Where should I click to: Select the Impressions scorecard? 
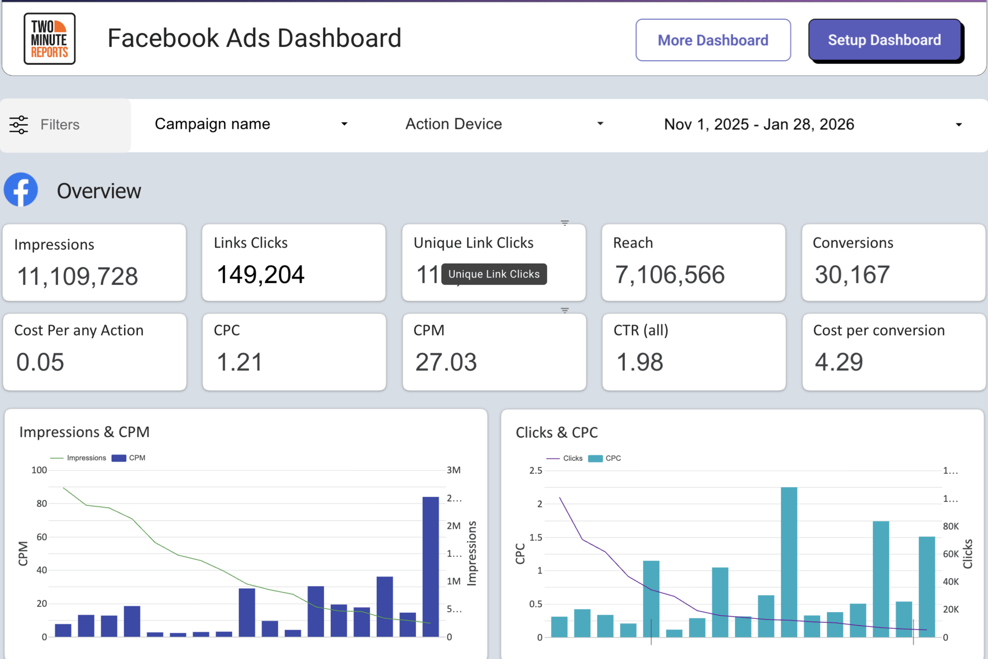(94, 263)
